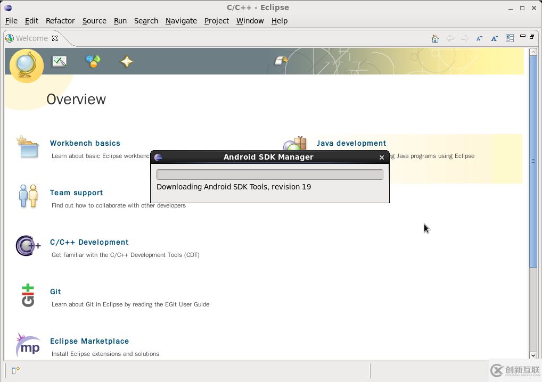The width and height of the screenshot is (542, 382).
Task: Go to Workbench via the arrow icon
Action: coord(281,61)
